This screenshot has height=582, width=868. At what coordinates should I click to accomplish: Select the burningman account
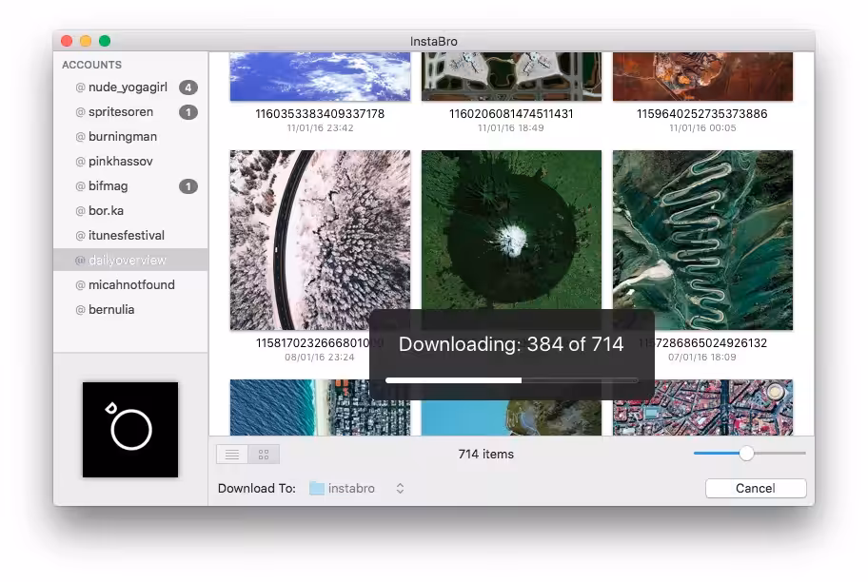122,136
